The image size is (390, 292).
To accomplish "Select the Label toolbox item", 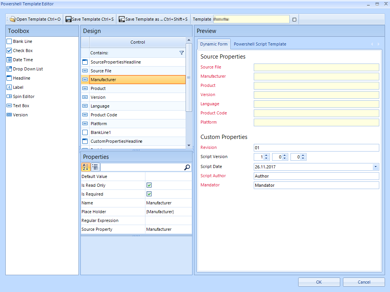I will [x=15, y=87].
